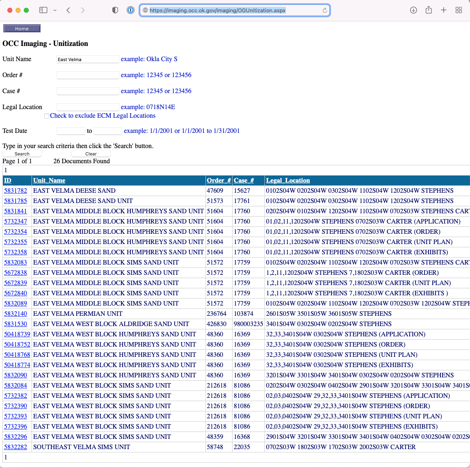The image size is (470, 468).
Task: Open a new tab with plus icon
Action: coord(444,10)
